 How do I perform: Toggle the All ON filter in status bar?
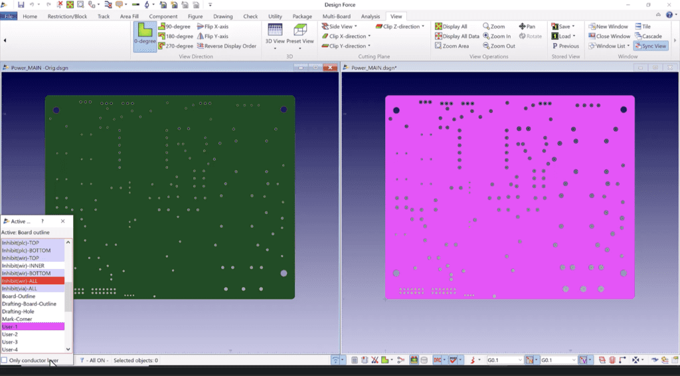[x=93, y=360]
